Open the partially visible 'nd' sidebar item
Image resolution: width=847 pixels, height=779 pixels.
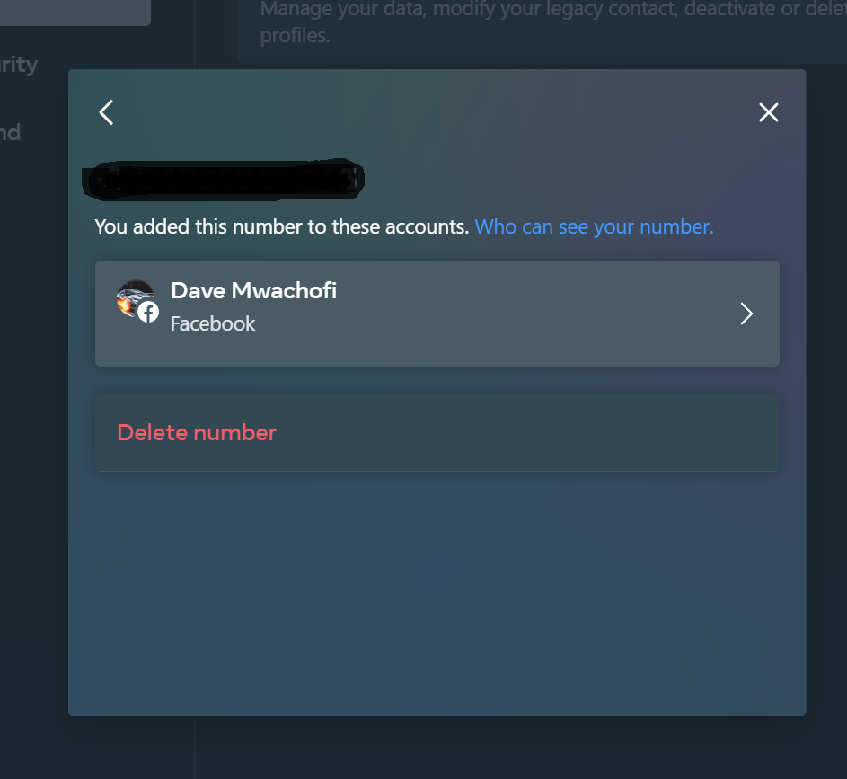(10, 132)
